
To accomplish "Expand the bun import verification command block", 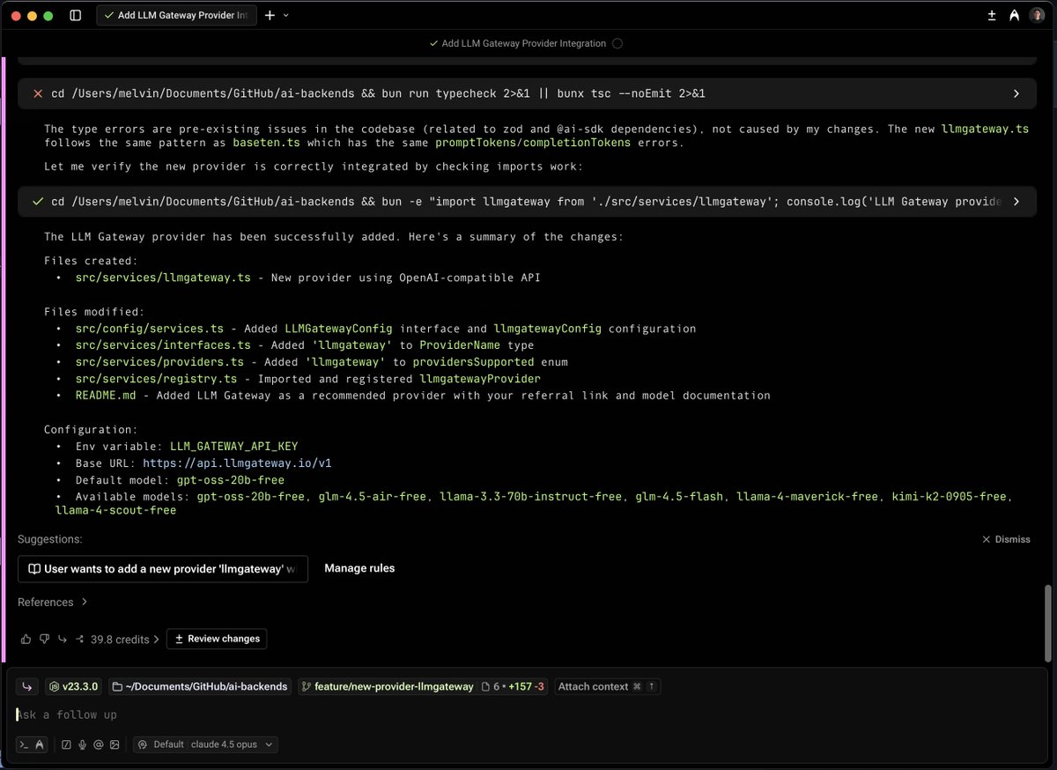I will 1016,202.
